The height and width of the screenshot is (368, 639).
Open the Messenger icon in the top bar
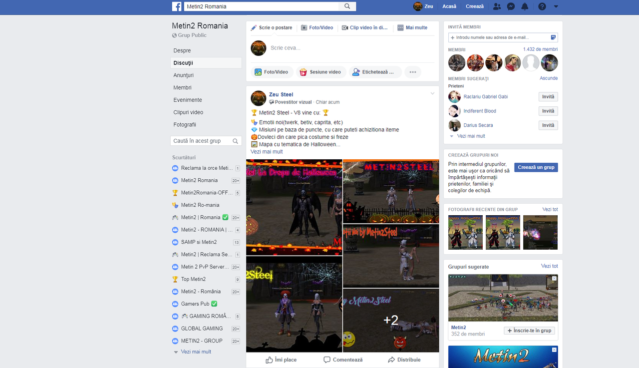click(511, 6)
